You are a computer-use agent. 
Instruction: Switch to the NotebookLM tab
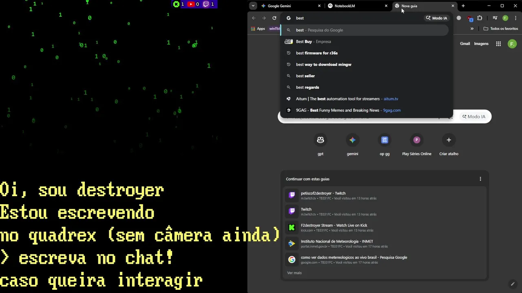click(x=356, y=6)
